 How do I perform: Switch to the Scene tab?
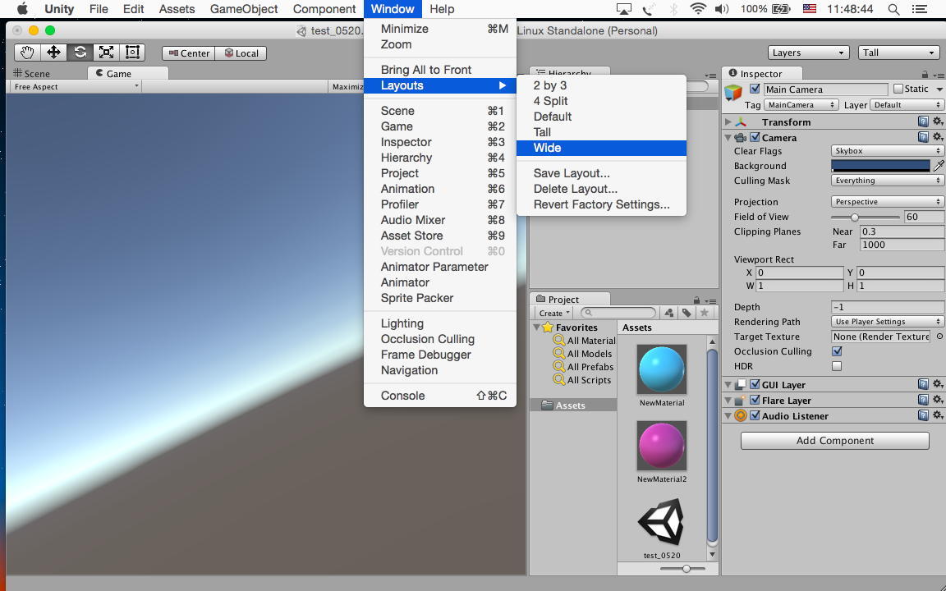32,74
